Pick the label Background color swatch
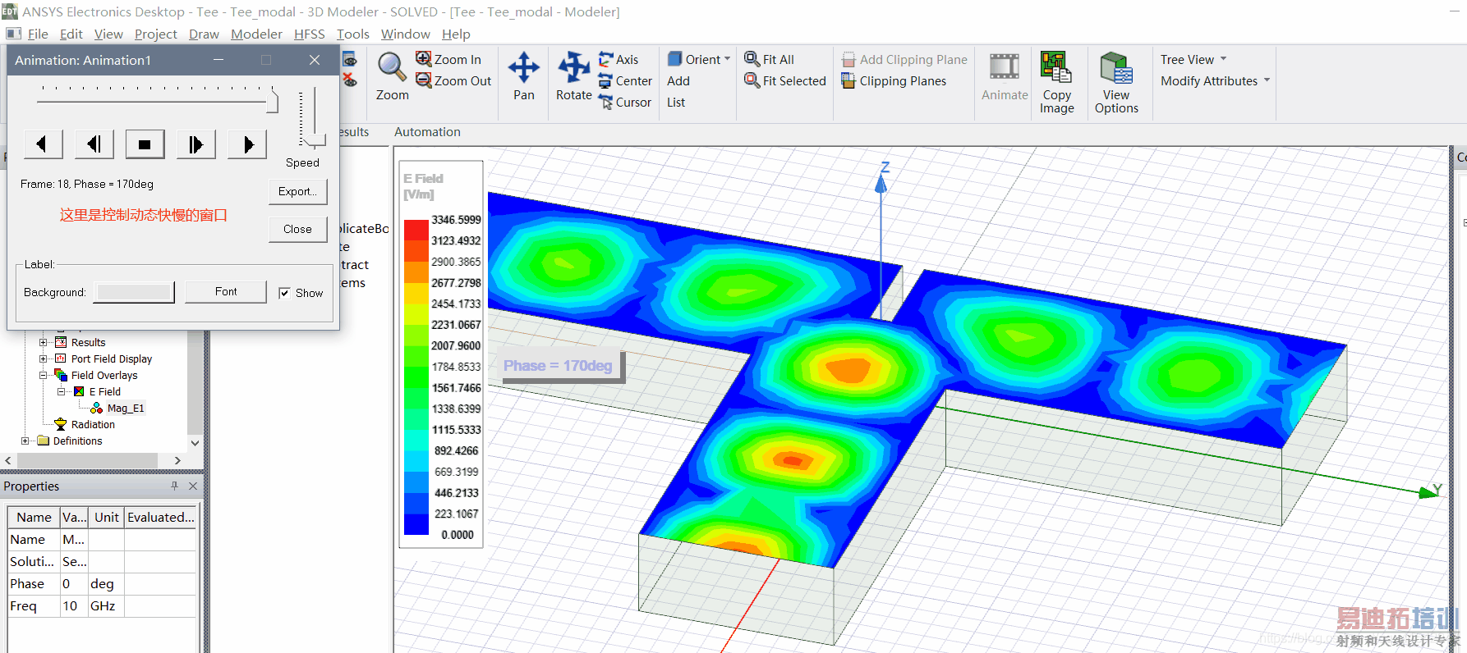 point(134,292)
